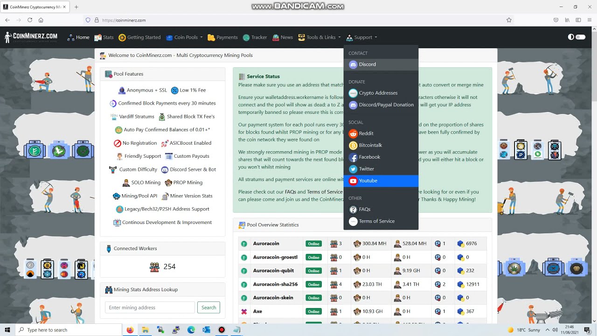Click the CoinMinerz browser tab
The width and height of the screenshot is (597, 336).
point(35,7)
